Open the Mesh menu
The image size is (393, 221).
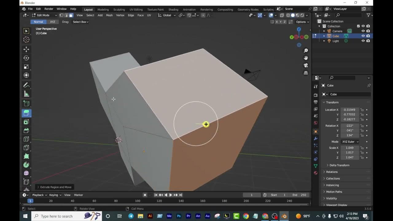click(x=109, y=15)
